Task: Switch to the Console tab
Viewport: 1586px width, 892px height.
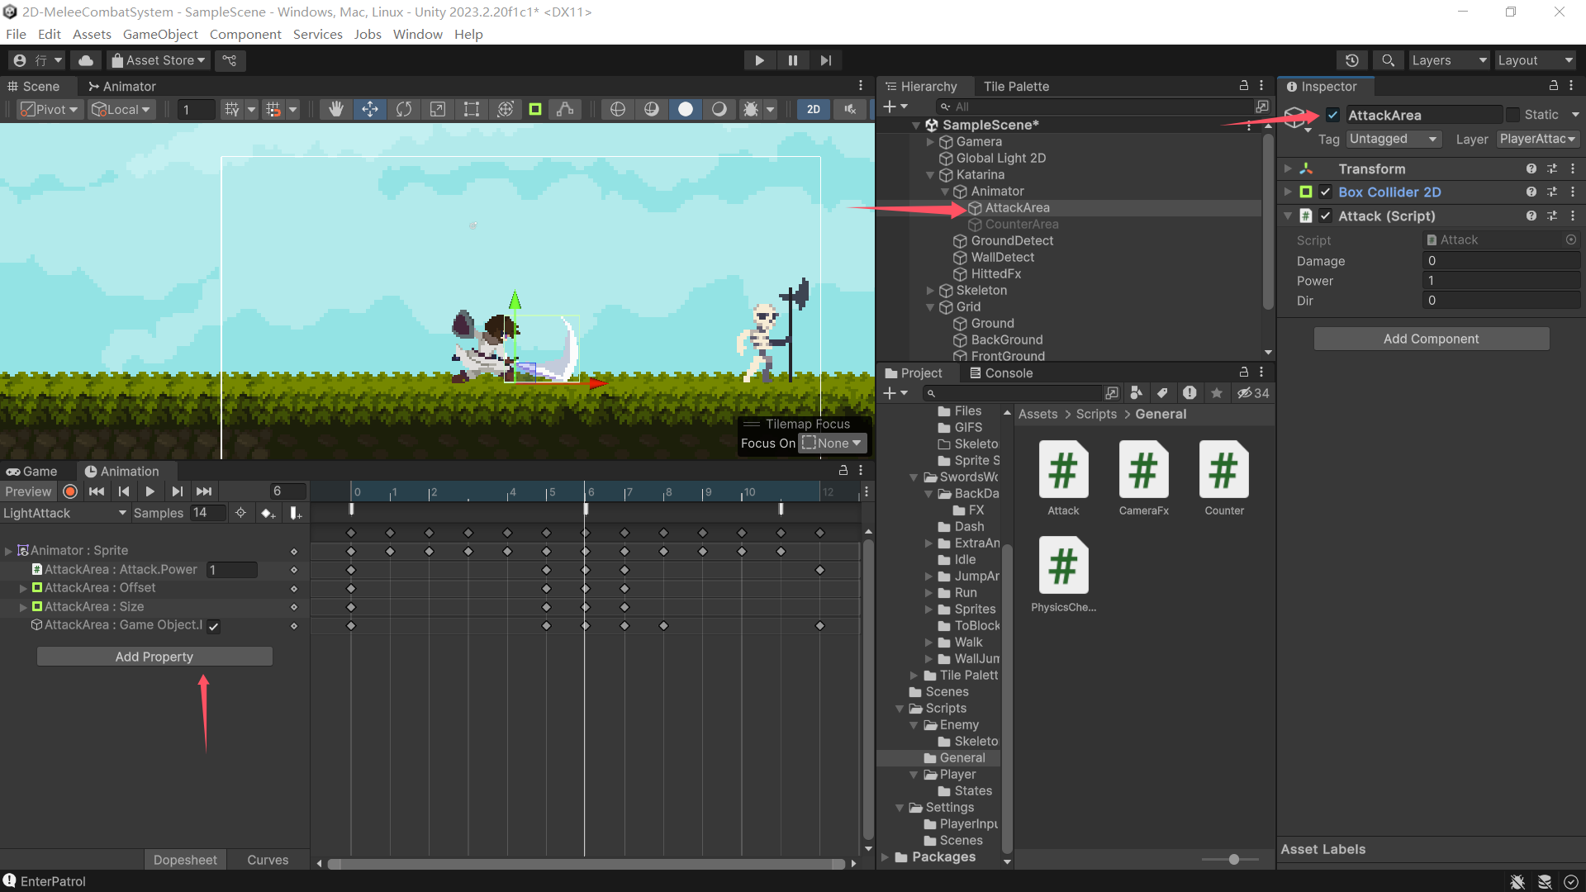Action: [x=1000, y=372]
